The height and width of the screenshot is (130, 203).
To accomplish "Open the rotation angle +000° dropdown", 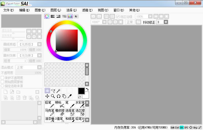I will (x=104, y=22).
